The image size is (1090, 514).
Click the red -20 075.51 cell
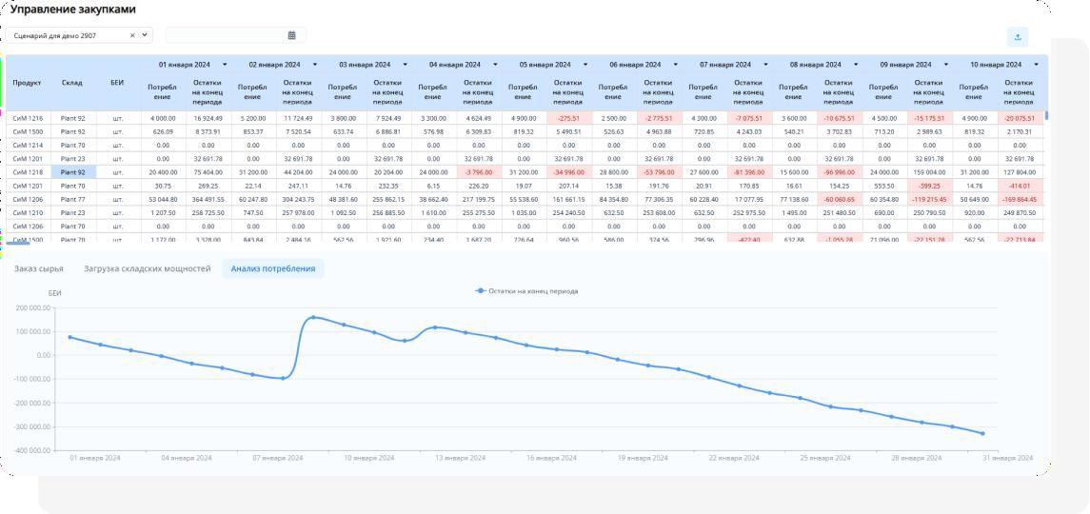(1020, 118)
